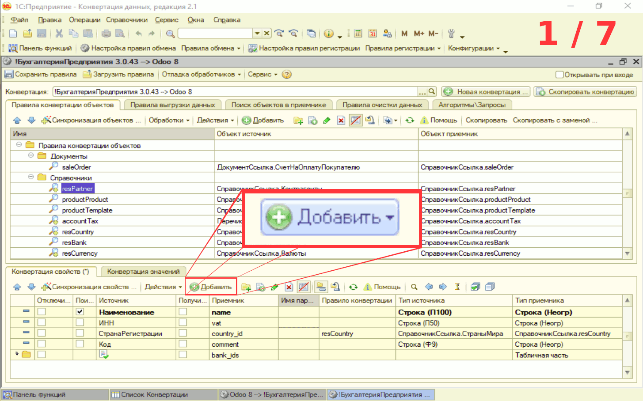Screen dimensions: 643x401
Task: Delete the property with the red X icon
Action: coord(289,287)
